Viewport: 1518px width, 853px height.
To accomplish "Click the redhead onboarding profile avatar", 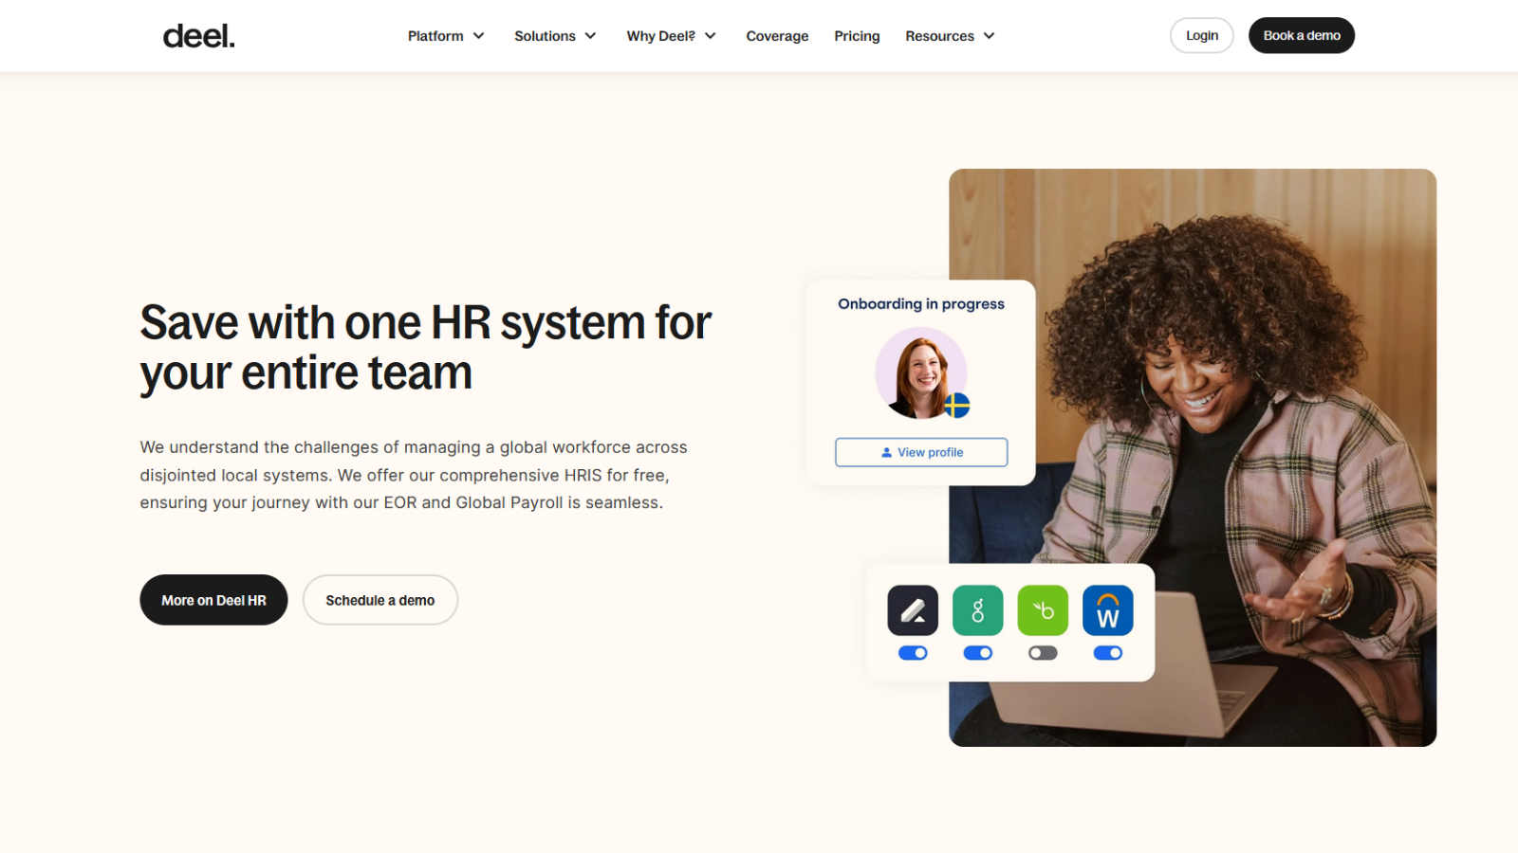I will 920,373.
